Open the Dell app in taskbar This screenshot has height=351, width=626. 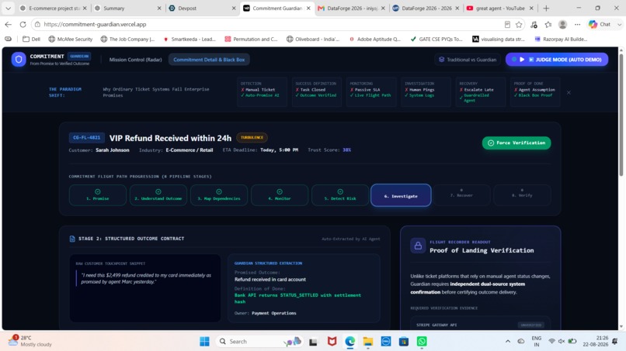pyautogui.click(x=386, y=342)
